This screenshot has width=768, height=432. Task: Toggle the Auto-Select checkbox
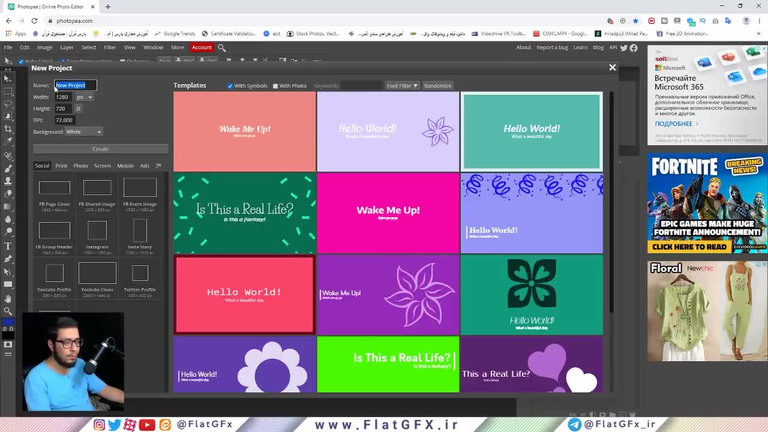[x=21, y=61]
